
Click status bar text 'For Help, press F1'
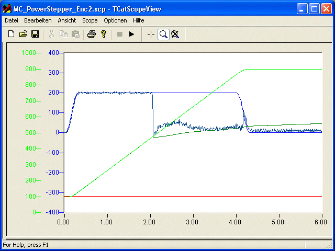click(x=26, y=245)
